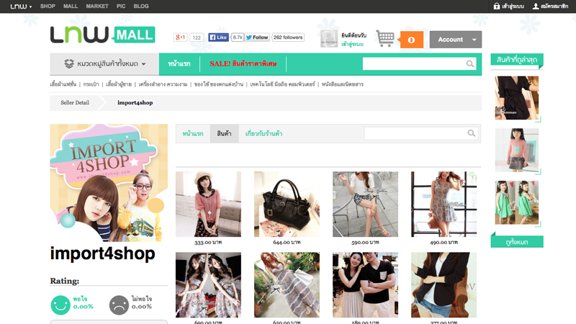The image size is (576, 324).
Task: Click the category box icon
Action: click(69, 63)
